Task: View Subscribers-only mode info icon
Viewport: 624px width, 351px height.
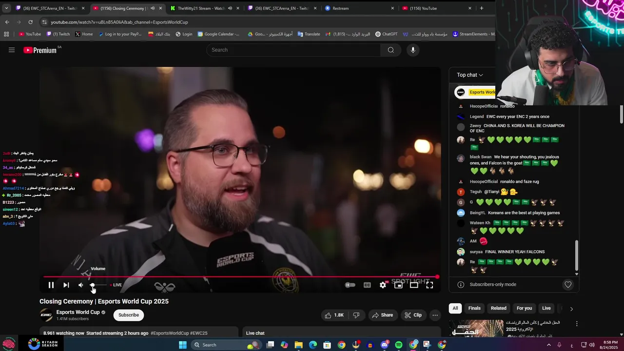Action: (x=461, y=285)
